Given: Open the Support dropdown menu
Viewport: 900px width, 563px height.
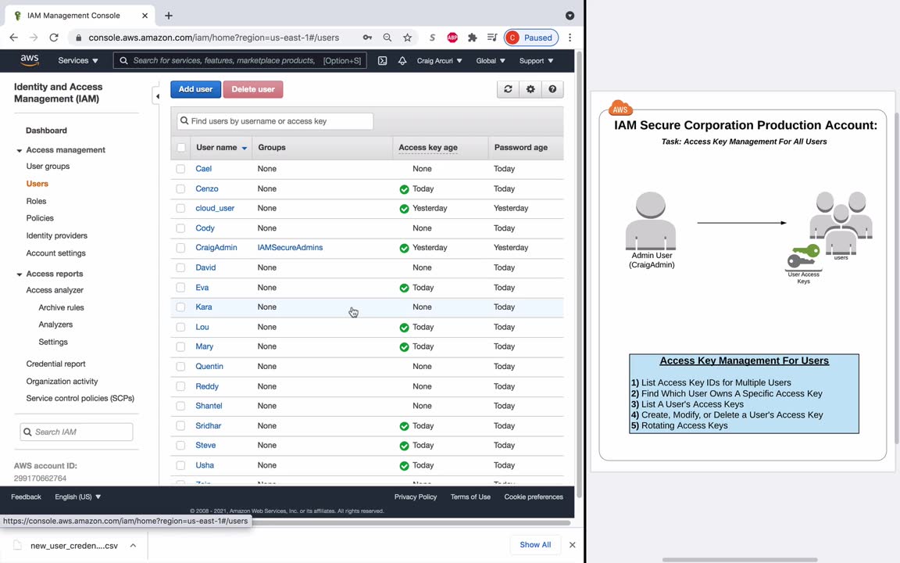Looking at the screenshot, I should 536,60.
